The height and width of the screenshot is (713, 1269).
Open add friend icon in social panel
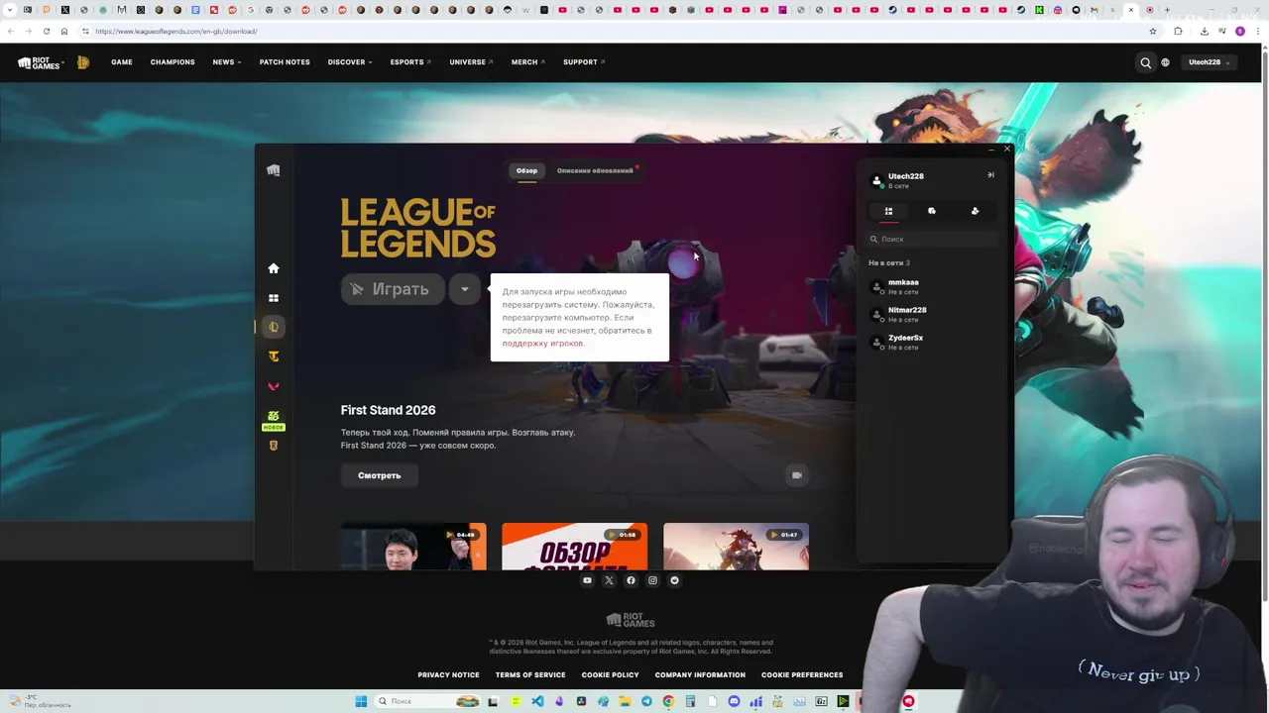(x=975, y=211)
